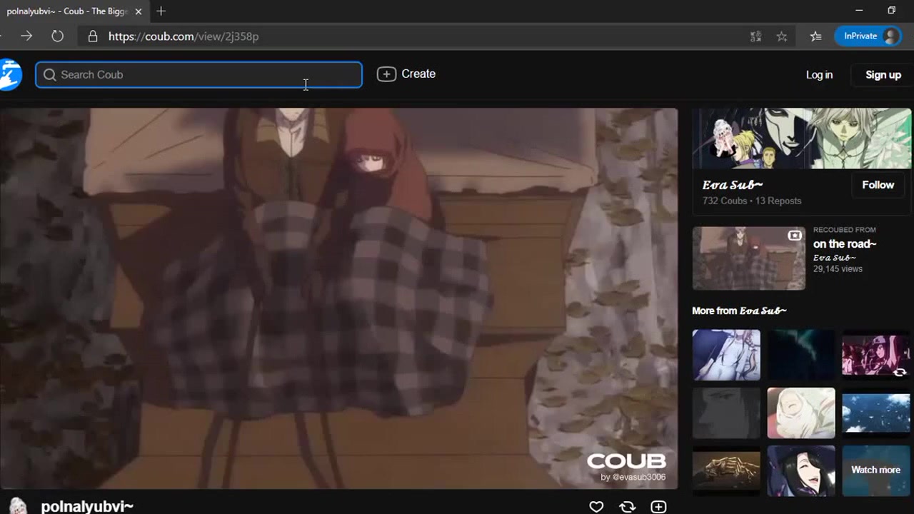914x514 pixels.
Task: Like the coub with heart icon
Action: point(596,506)
